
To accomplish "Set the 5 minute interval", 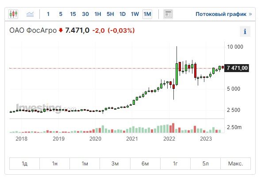I will (61, 14).
